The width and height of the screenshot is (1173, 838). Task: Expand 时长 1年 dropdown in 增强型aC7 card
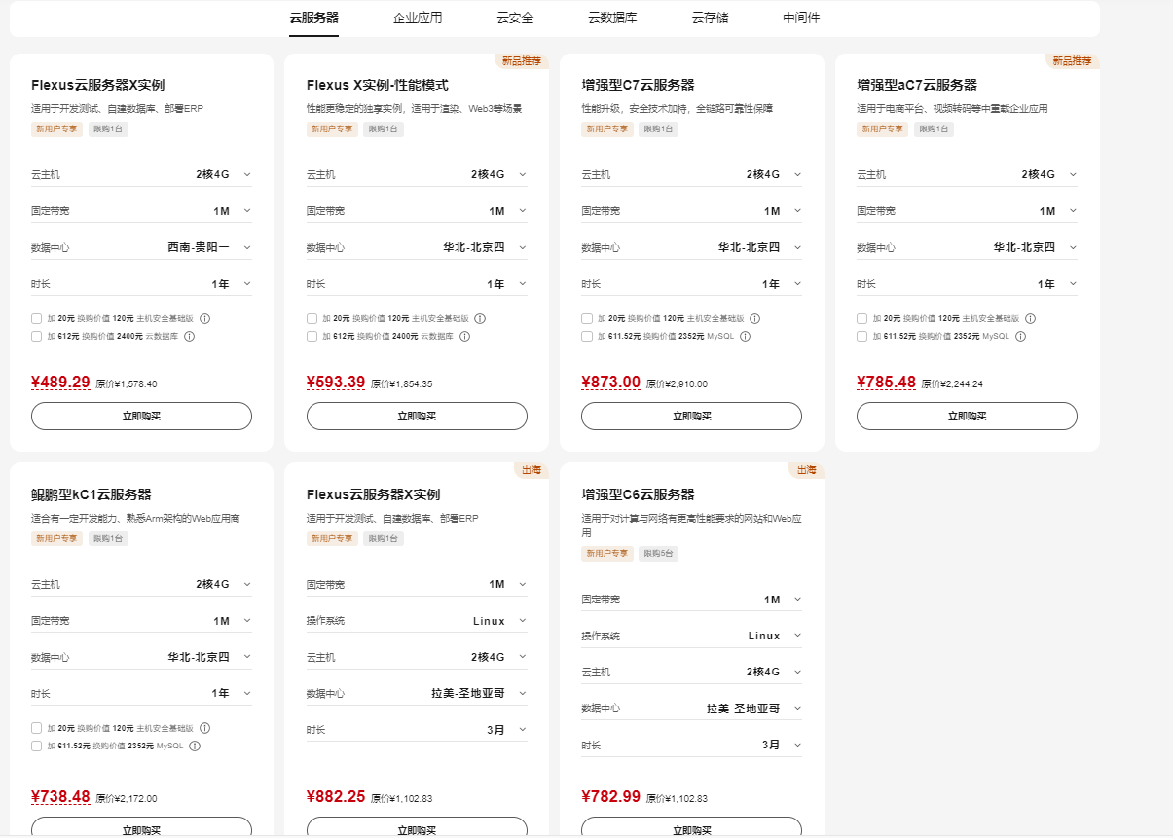968,284
